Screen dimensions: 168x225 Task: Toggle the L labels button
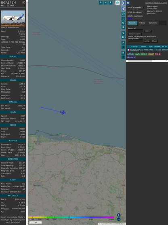(x=123, y=18)
